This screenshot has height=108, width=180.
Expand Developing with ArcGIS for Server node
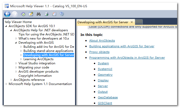point(21,55)
